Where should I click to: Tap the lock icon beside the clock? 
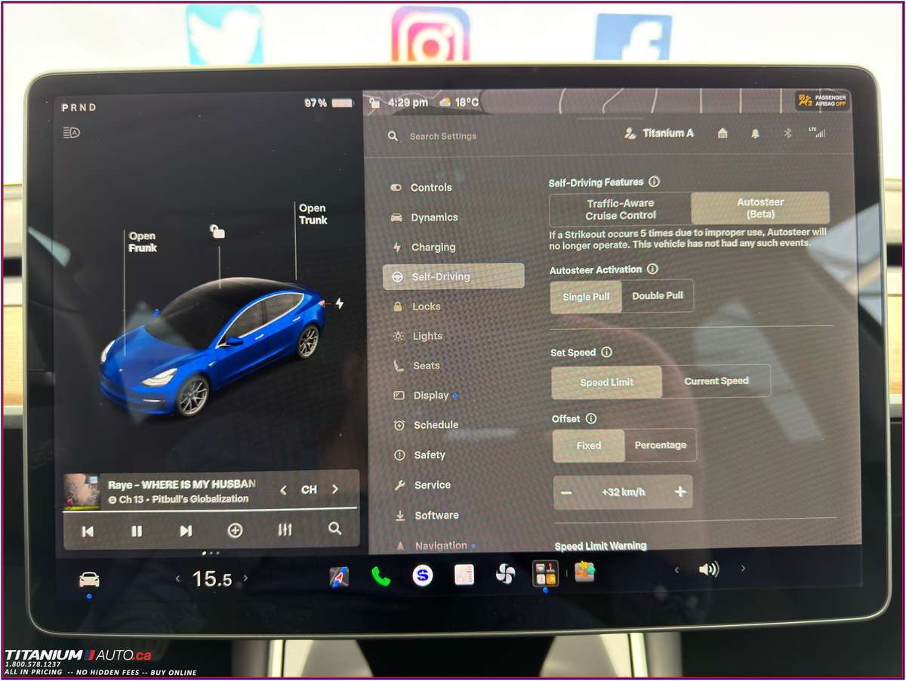(373, 102)
